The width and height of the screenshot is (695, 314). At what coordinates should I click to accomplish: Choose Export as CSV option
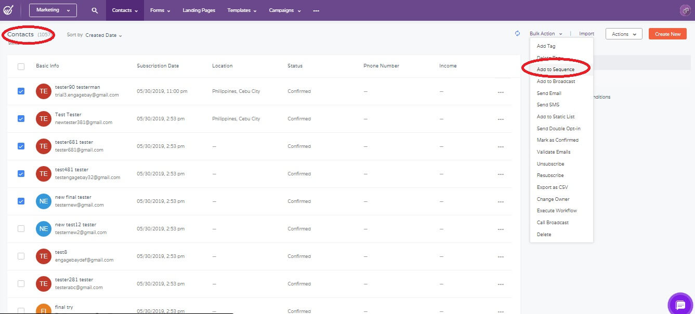click(552, 187)
